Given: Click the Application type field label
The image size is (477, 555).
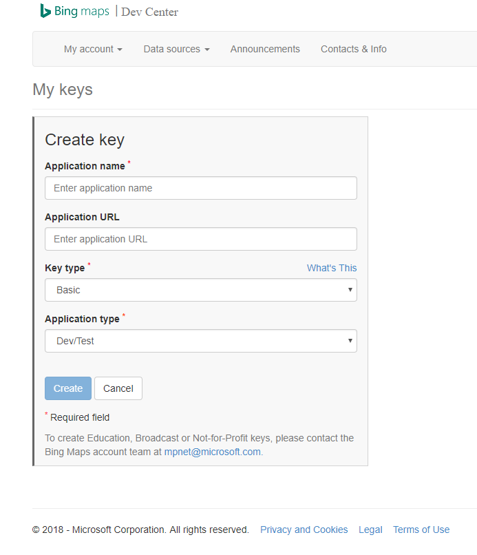Looking at the screenshot, I should point(82,319).
